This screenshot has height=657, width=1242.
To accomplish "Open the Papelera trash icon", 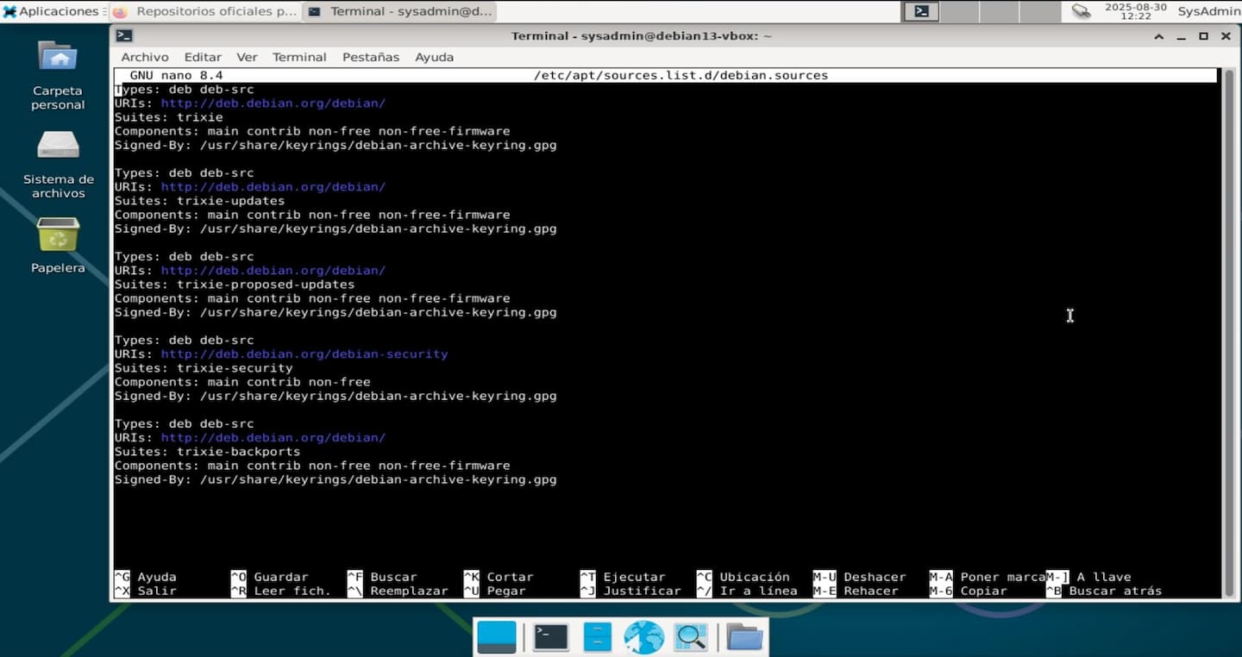I will (58, 246).
